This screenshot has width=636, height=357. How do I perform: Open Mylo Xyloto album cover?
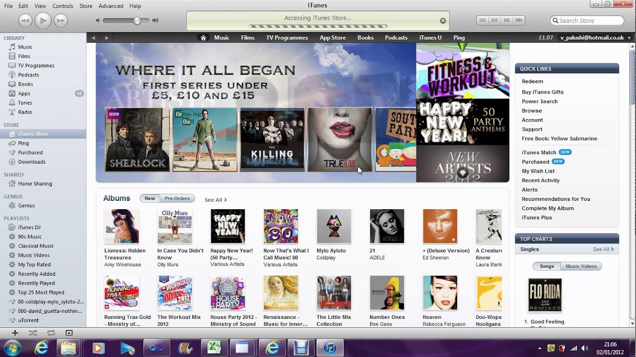click(x=334, y=226)
